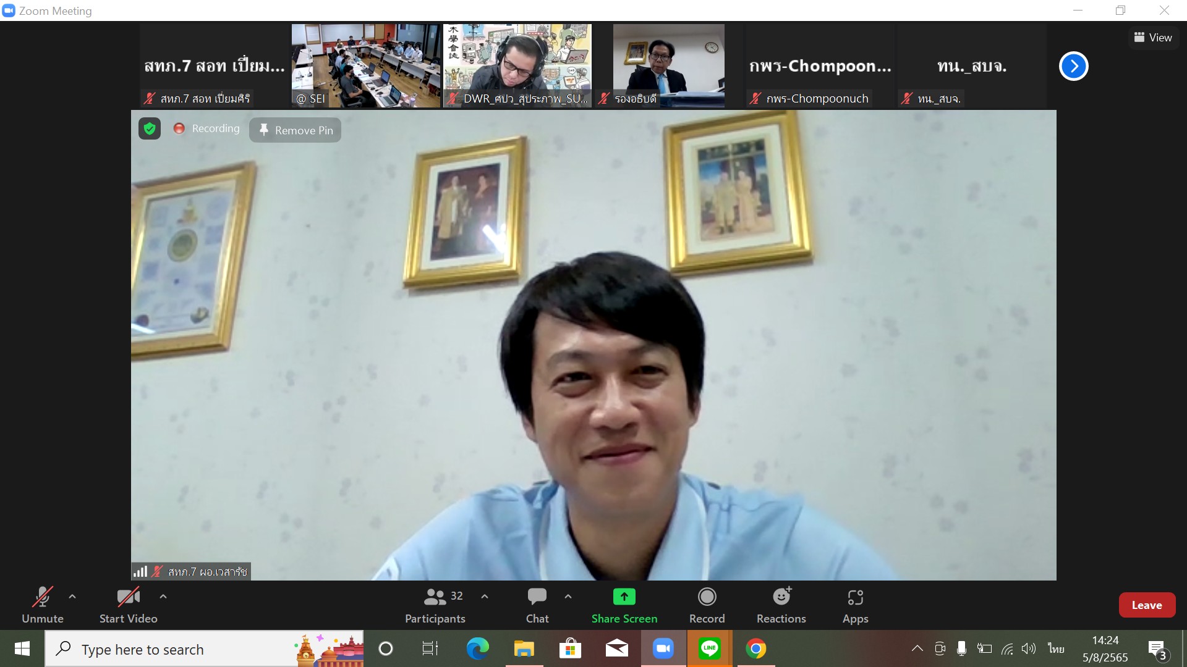Click the Share Screen button

(624, 605)
